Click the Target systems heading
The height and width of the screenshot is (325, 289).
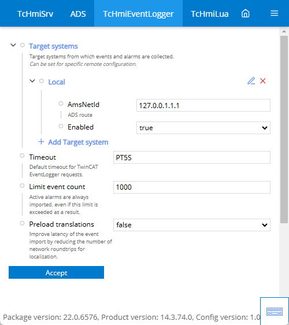point(53,46)
